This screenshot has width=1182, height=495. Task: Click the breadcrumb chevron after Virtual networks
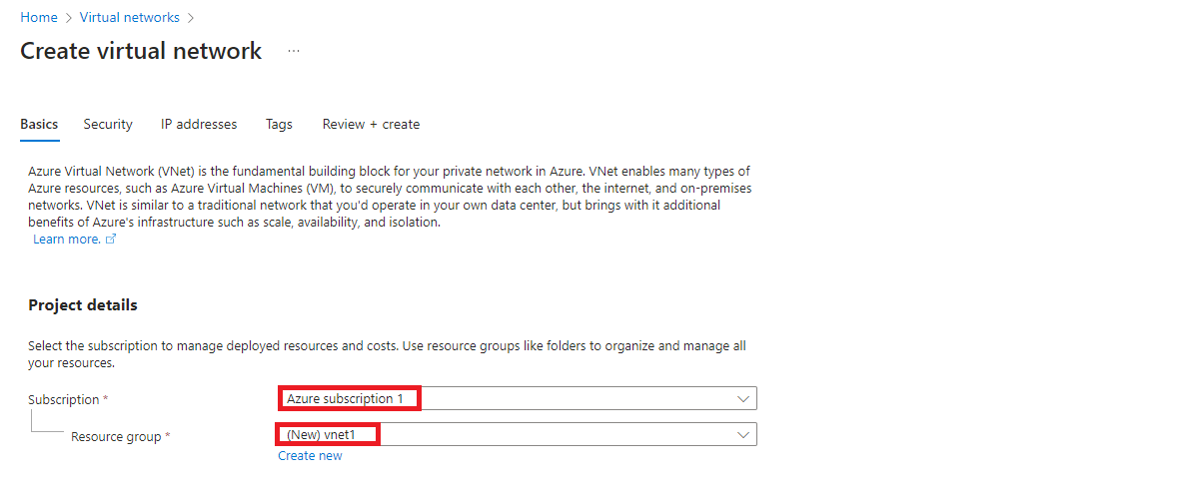(190, 18)
